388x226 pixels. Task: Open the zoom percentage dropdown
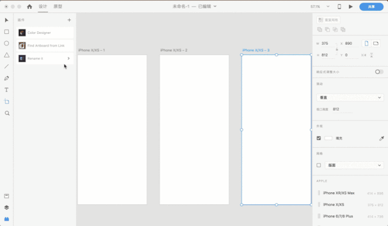tap(328, 7)
